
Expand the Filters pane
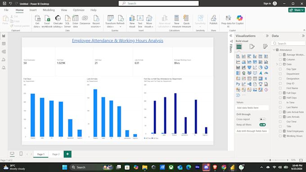231,35
